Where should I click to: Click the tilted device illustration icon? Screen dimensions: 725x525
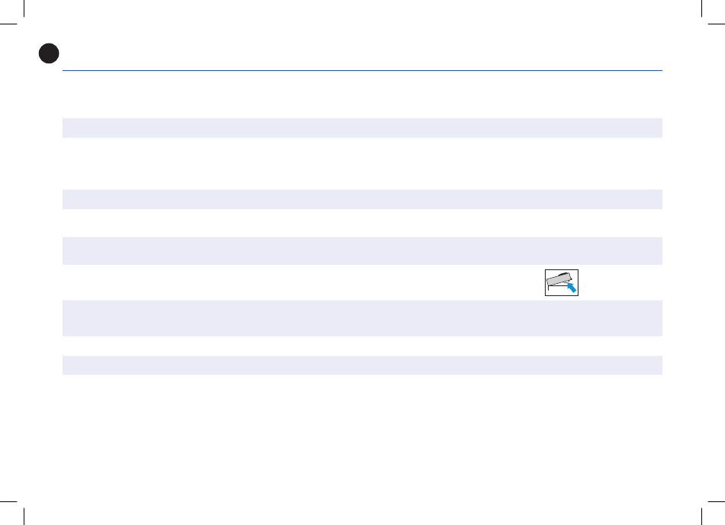(x=562, y=282)
